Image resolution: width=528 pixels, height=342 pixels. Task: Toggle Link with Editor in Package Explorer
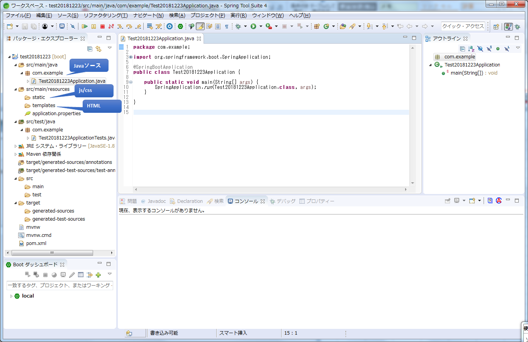pos(98,49)
